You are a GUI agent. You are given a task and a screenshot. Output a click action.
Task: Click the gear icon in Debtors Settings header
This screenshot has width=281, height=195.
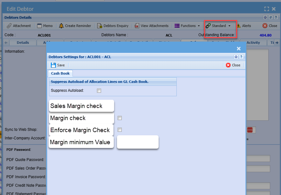(236, 57)
